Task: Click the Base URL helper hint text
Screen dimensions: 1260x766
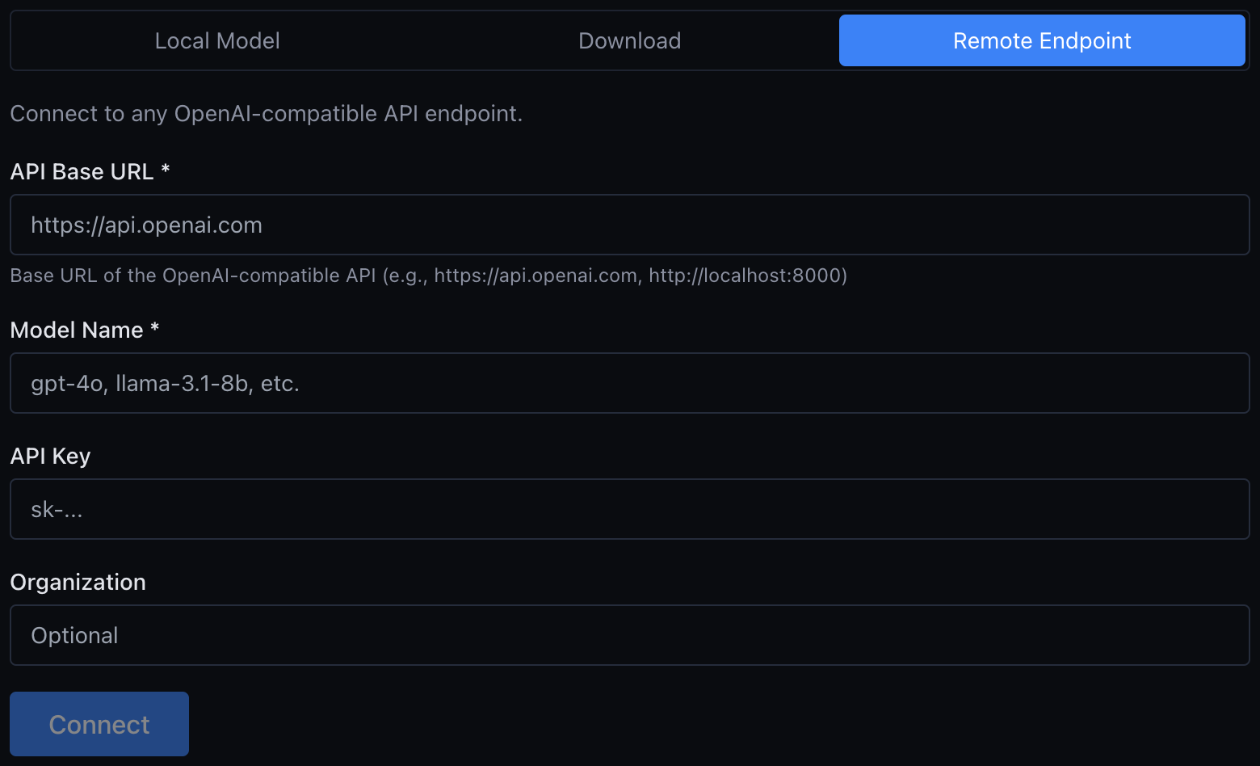Action: pos(428,275)
